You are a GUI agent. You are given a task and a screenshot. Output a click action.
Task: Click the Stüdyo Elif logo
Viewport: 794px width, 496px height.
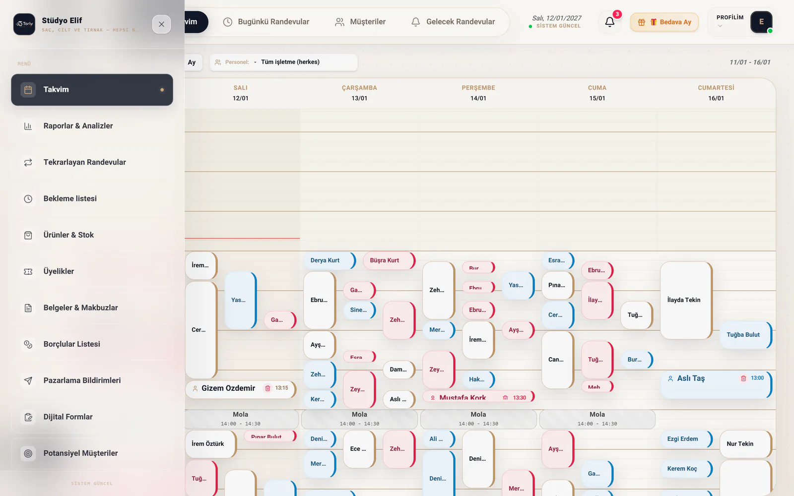point(24,24)
